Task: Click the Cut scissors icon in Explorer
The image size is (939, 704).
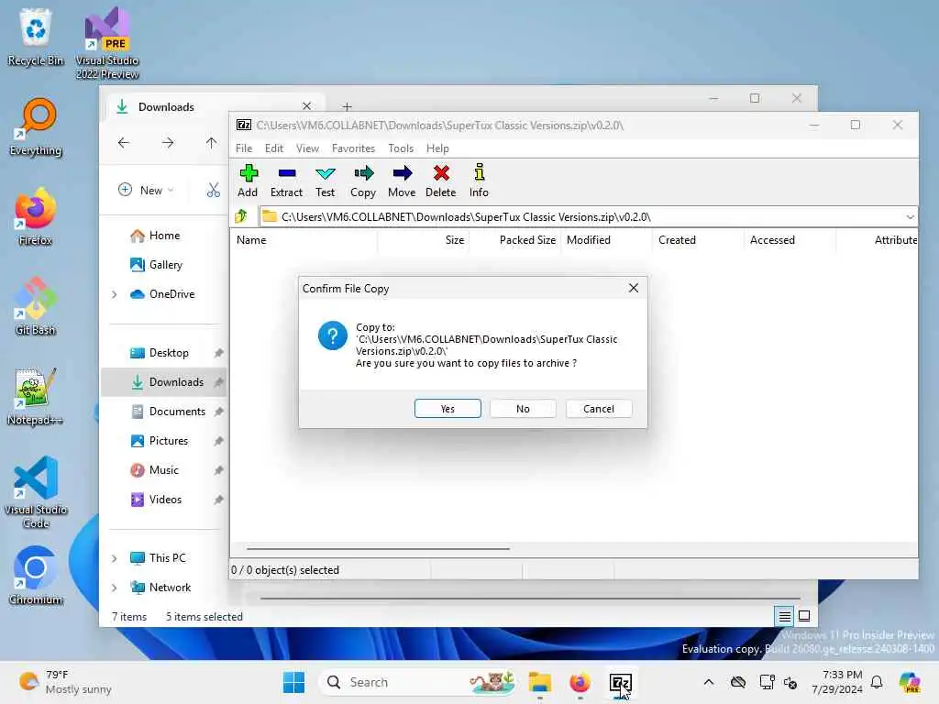Action: [x=213, y=190]
